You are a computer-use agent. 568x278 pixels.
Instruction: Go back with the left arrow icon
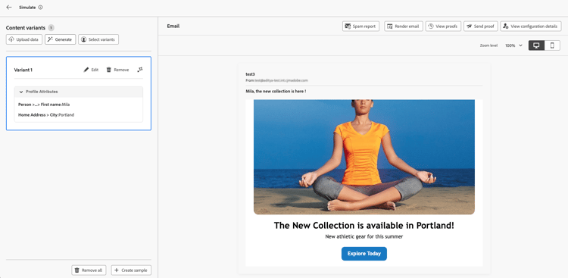point(9,8)
